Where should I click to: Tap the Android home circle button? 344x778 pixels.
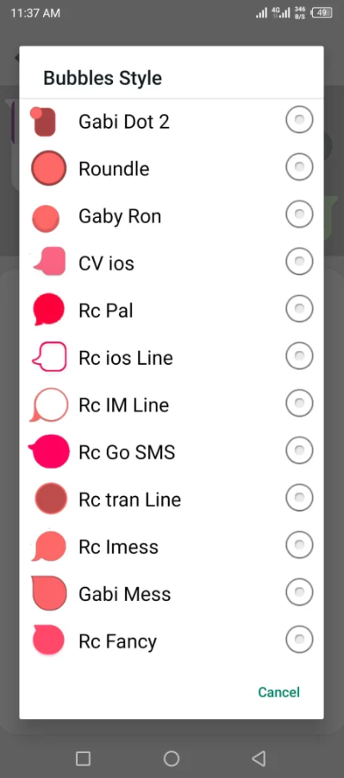click(172, 758)
